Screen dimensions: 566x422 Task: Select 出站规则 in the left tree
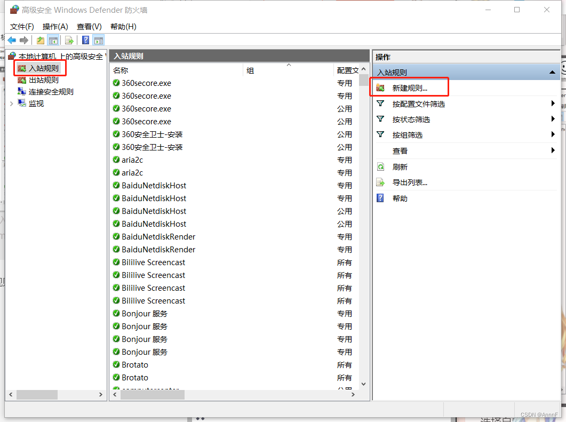pos(44,80)
